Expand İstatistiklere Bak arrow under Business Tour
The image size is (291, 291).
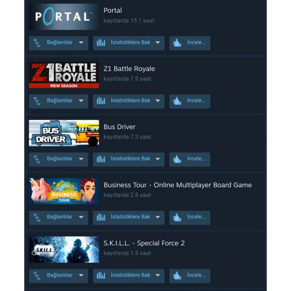click(158, 217)
